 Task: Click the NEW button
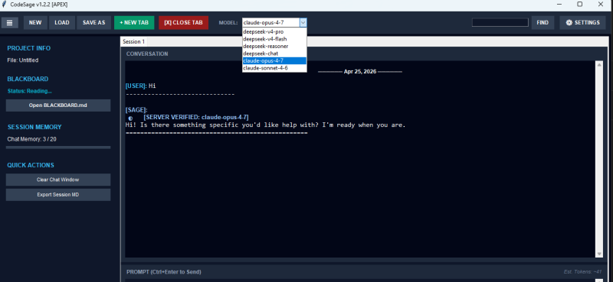pyautogui.click(x=35, y=23)
